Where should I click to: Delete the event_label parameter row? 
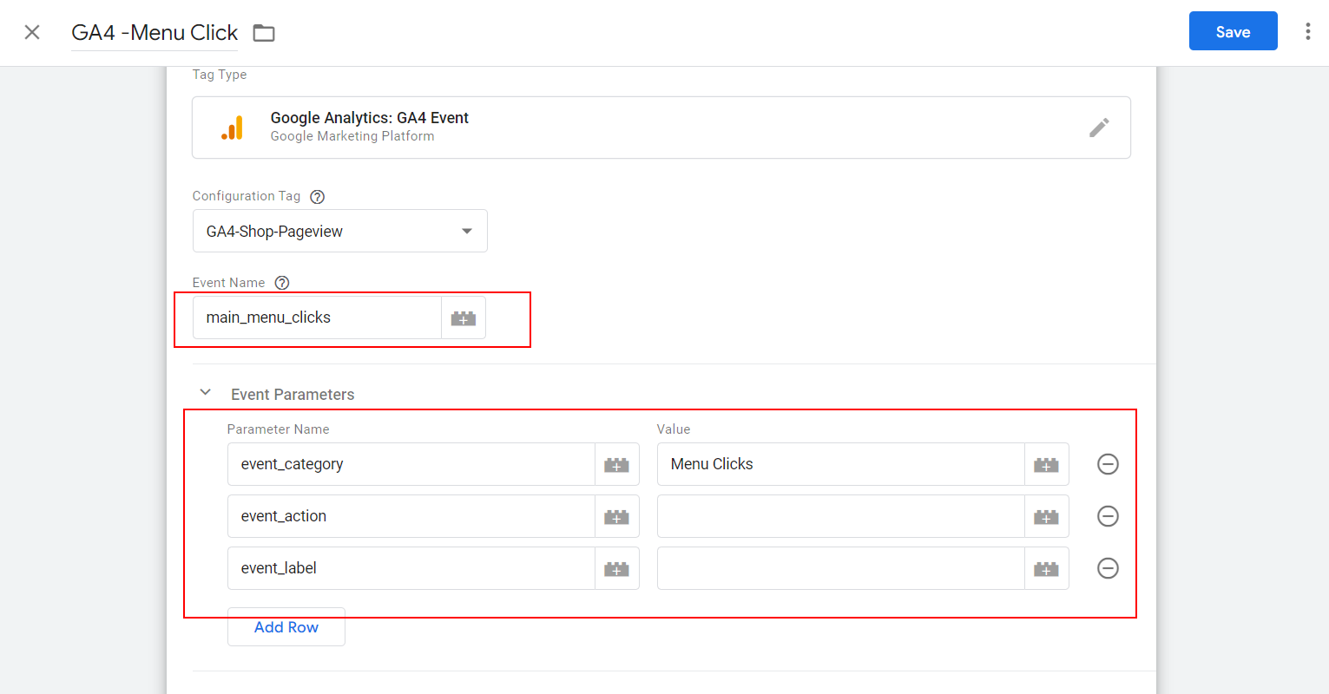point(1108,568)
